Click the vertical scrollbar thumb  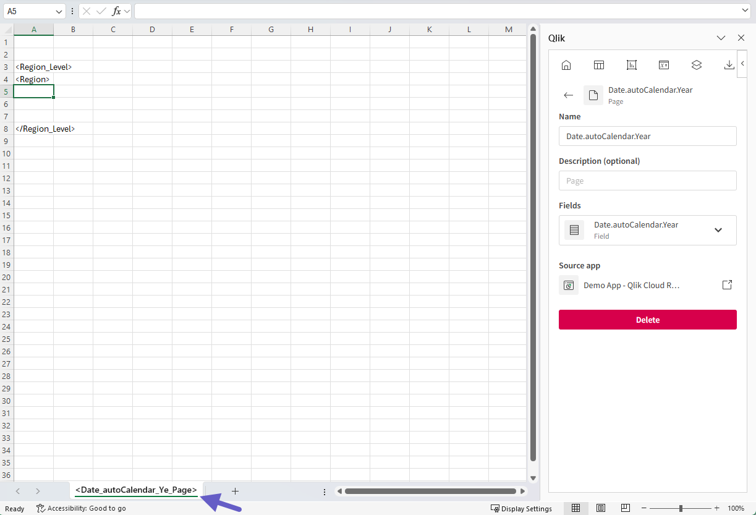coord(532,247)
